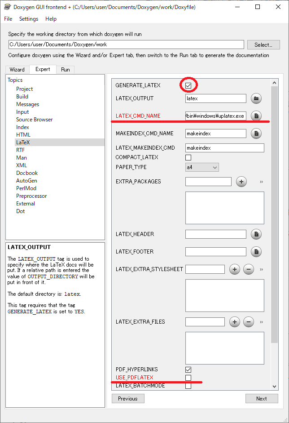Enable the COMPACT_LATEX checkbox
Viewport: 289px width, 423px height.
[x=188, y=157]
